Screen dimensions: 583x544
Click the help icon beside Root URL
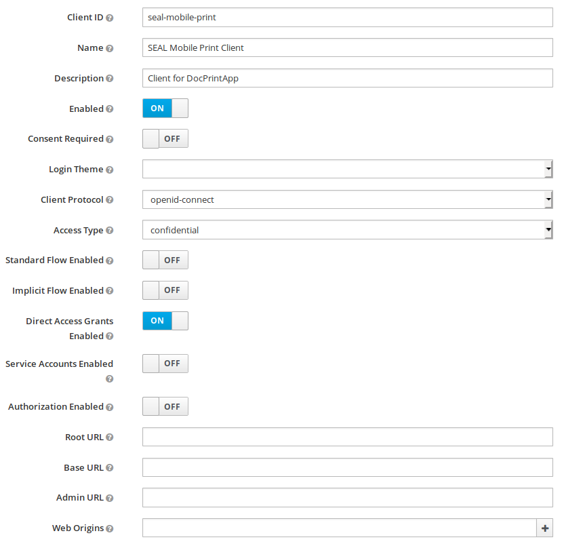pos(110,438)
